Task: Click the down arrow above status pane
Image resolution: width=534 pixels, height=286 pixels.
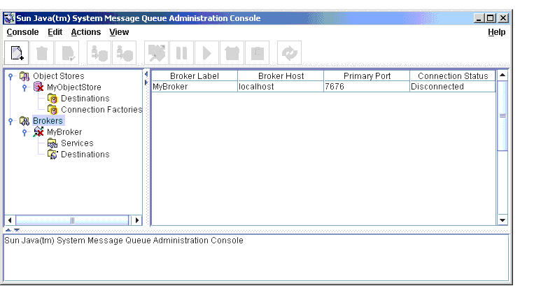Action: pyautogui.click(x=16, y=230)
